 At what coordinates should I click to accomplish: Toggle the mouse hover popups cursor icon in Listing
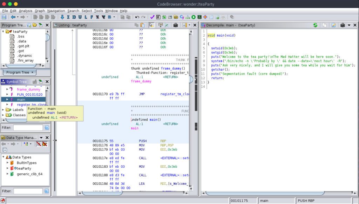[151, 25]
